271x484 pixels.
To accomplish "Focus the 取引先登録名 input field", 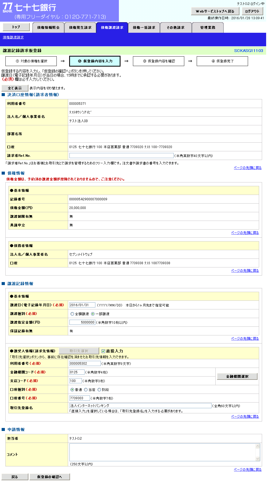I will coord(140,406).
